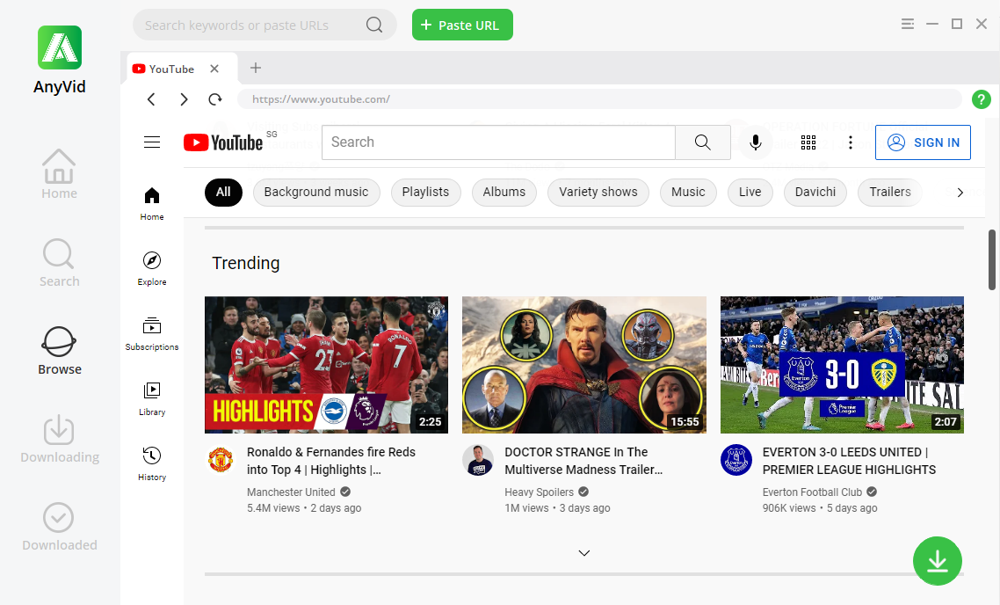Select the All filter chip

(223, 192)
